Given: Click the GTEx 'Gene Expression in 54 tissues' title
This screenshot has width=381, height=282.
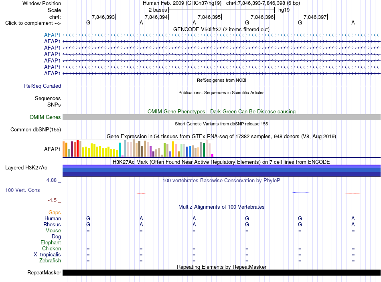Looking at the screenshot, I should pos(221,136).
